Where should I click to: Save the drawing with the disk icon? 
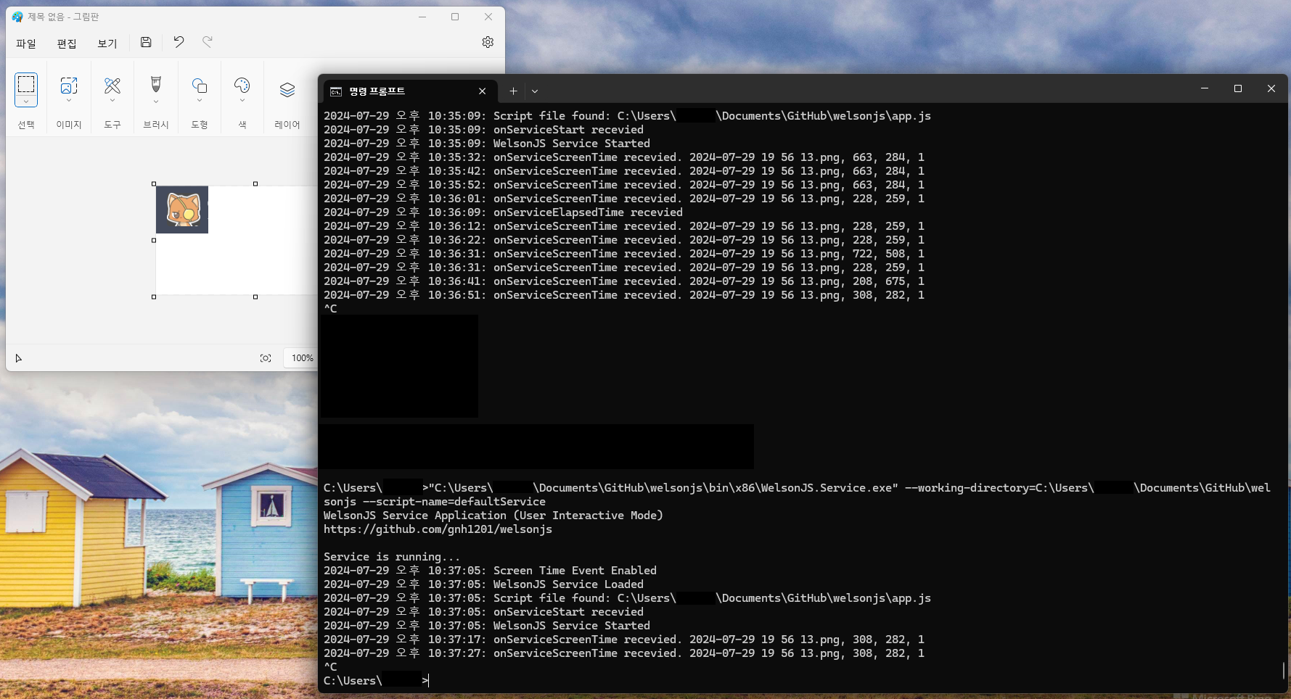[x=145, y=42]
